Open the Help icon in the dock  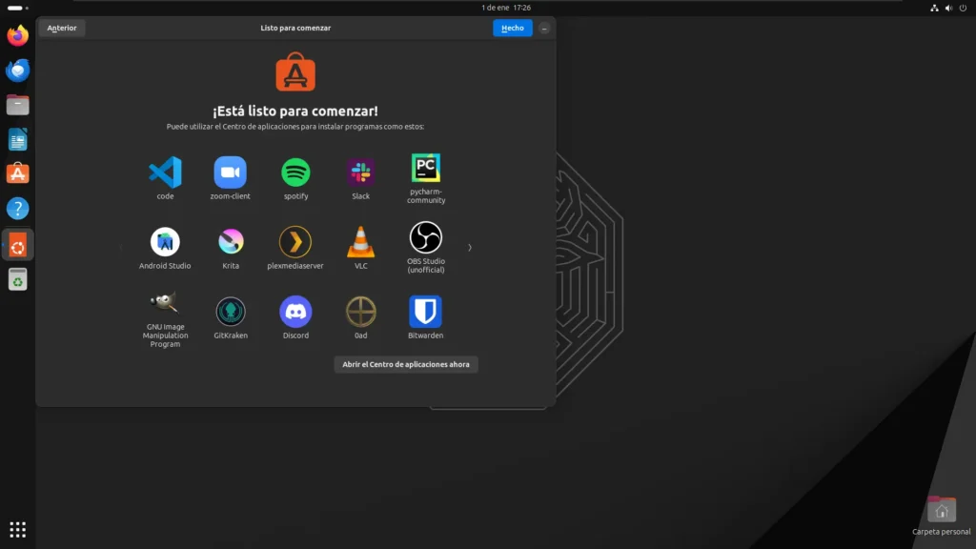(17, 209)
